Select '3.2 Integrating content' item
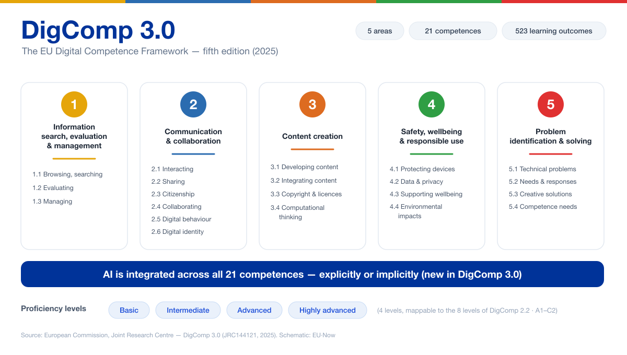This screenshot has width=627, height=355. pos(304,181)
